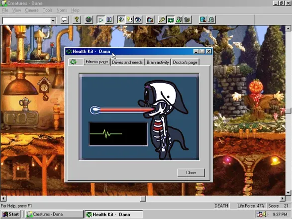This screenshot has width=292, height=219.
Task: Select the green heart tab in Health Kit
Action: point(76,62)
